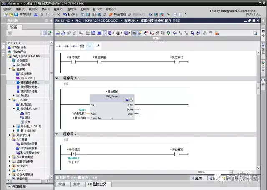Expand the PLC数据类型 tree folder
The image size is (267, 190).
(10, 157)
